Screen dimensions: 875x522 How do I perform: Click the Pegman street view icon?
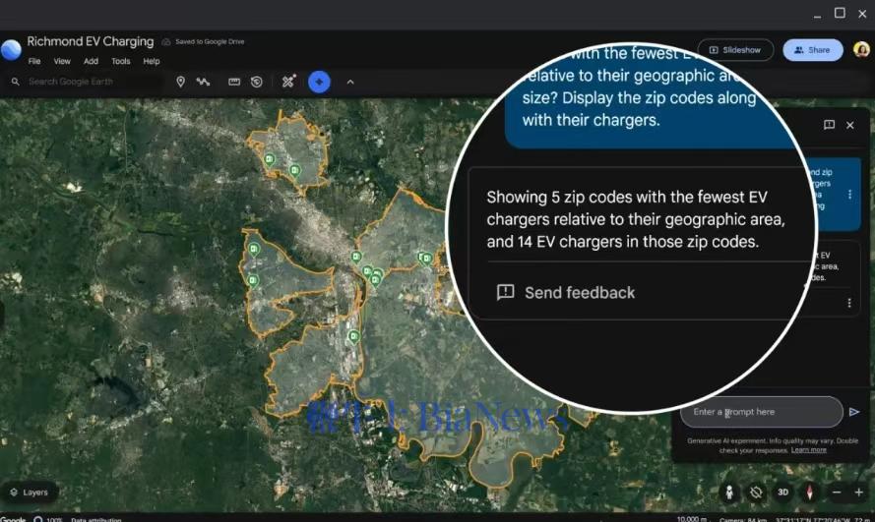(x=729, y=492)
